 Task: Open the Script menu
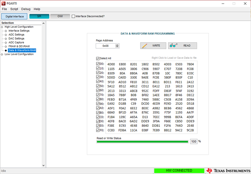[14, 9]
